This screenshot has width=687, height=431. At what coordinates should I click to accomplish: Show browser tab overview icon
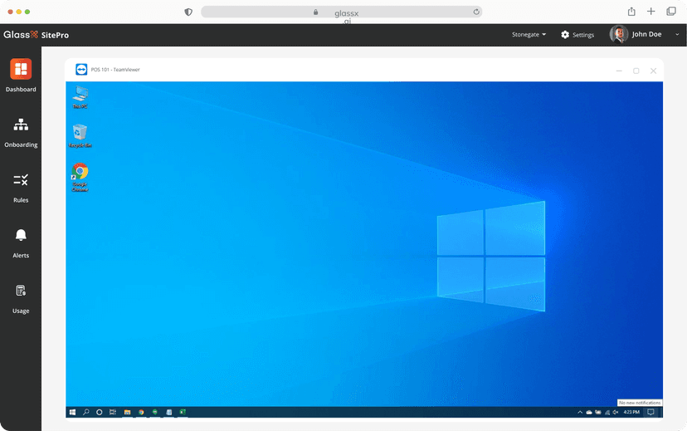[671, 12]
